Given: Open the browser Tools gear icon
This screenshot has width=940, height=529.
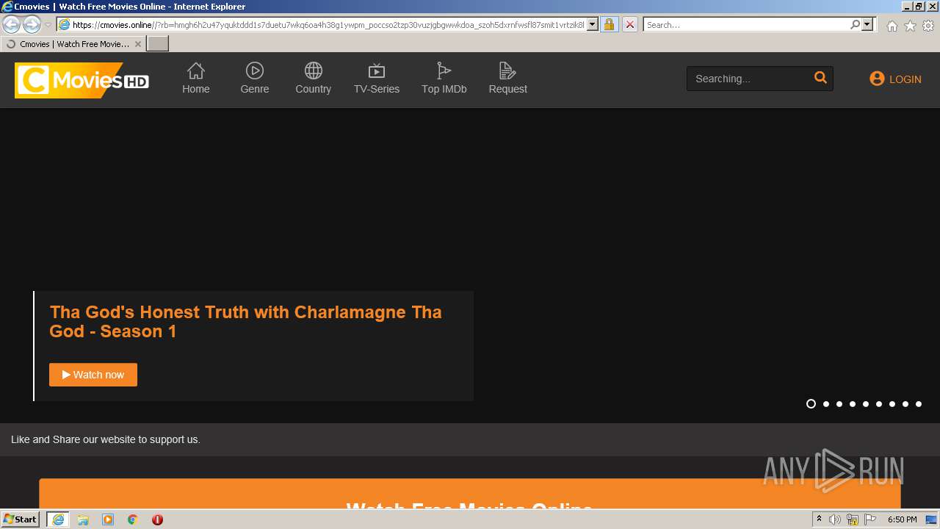Looking at the screenshot, I should point(928,26).
